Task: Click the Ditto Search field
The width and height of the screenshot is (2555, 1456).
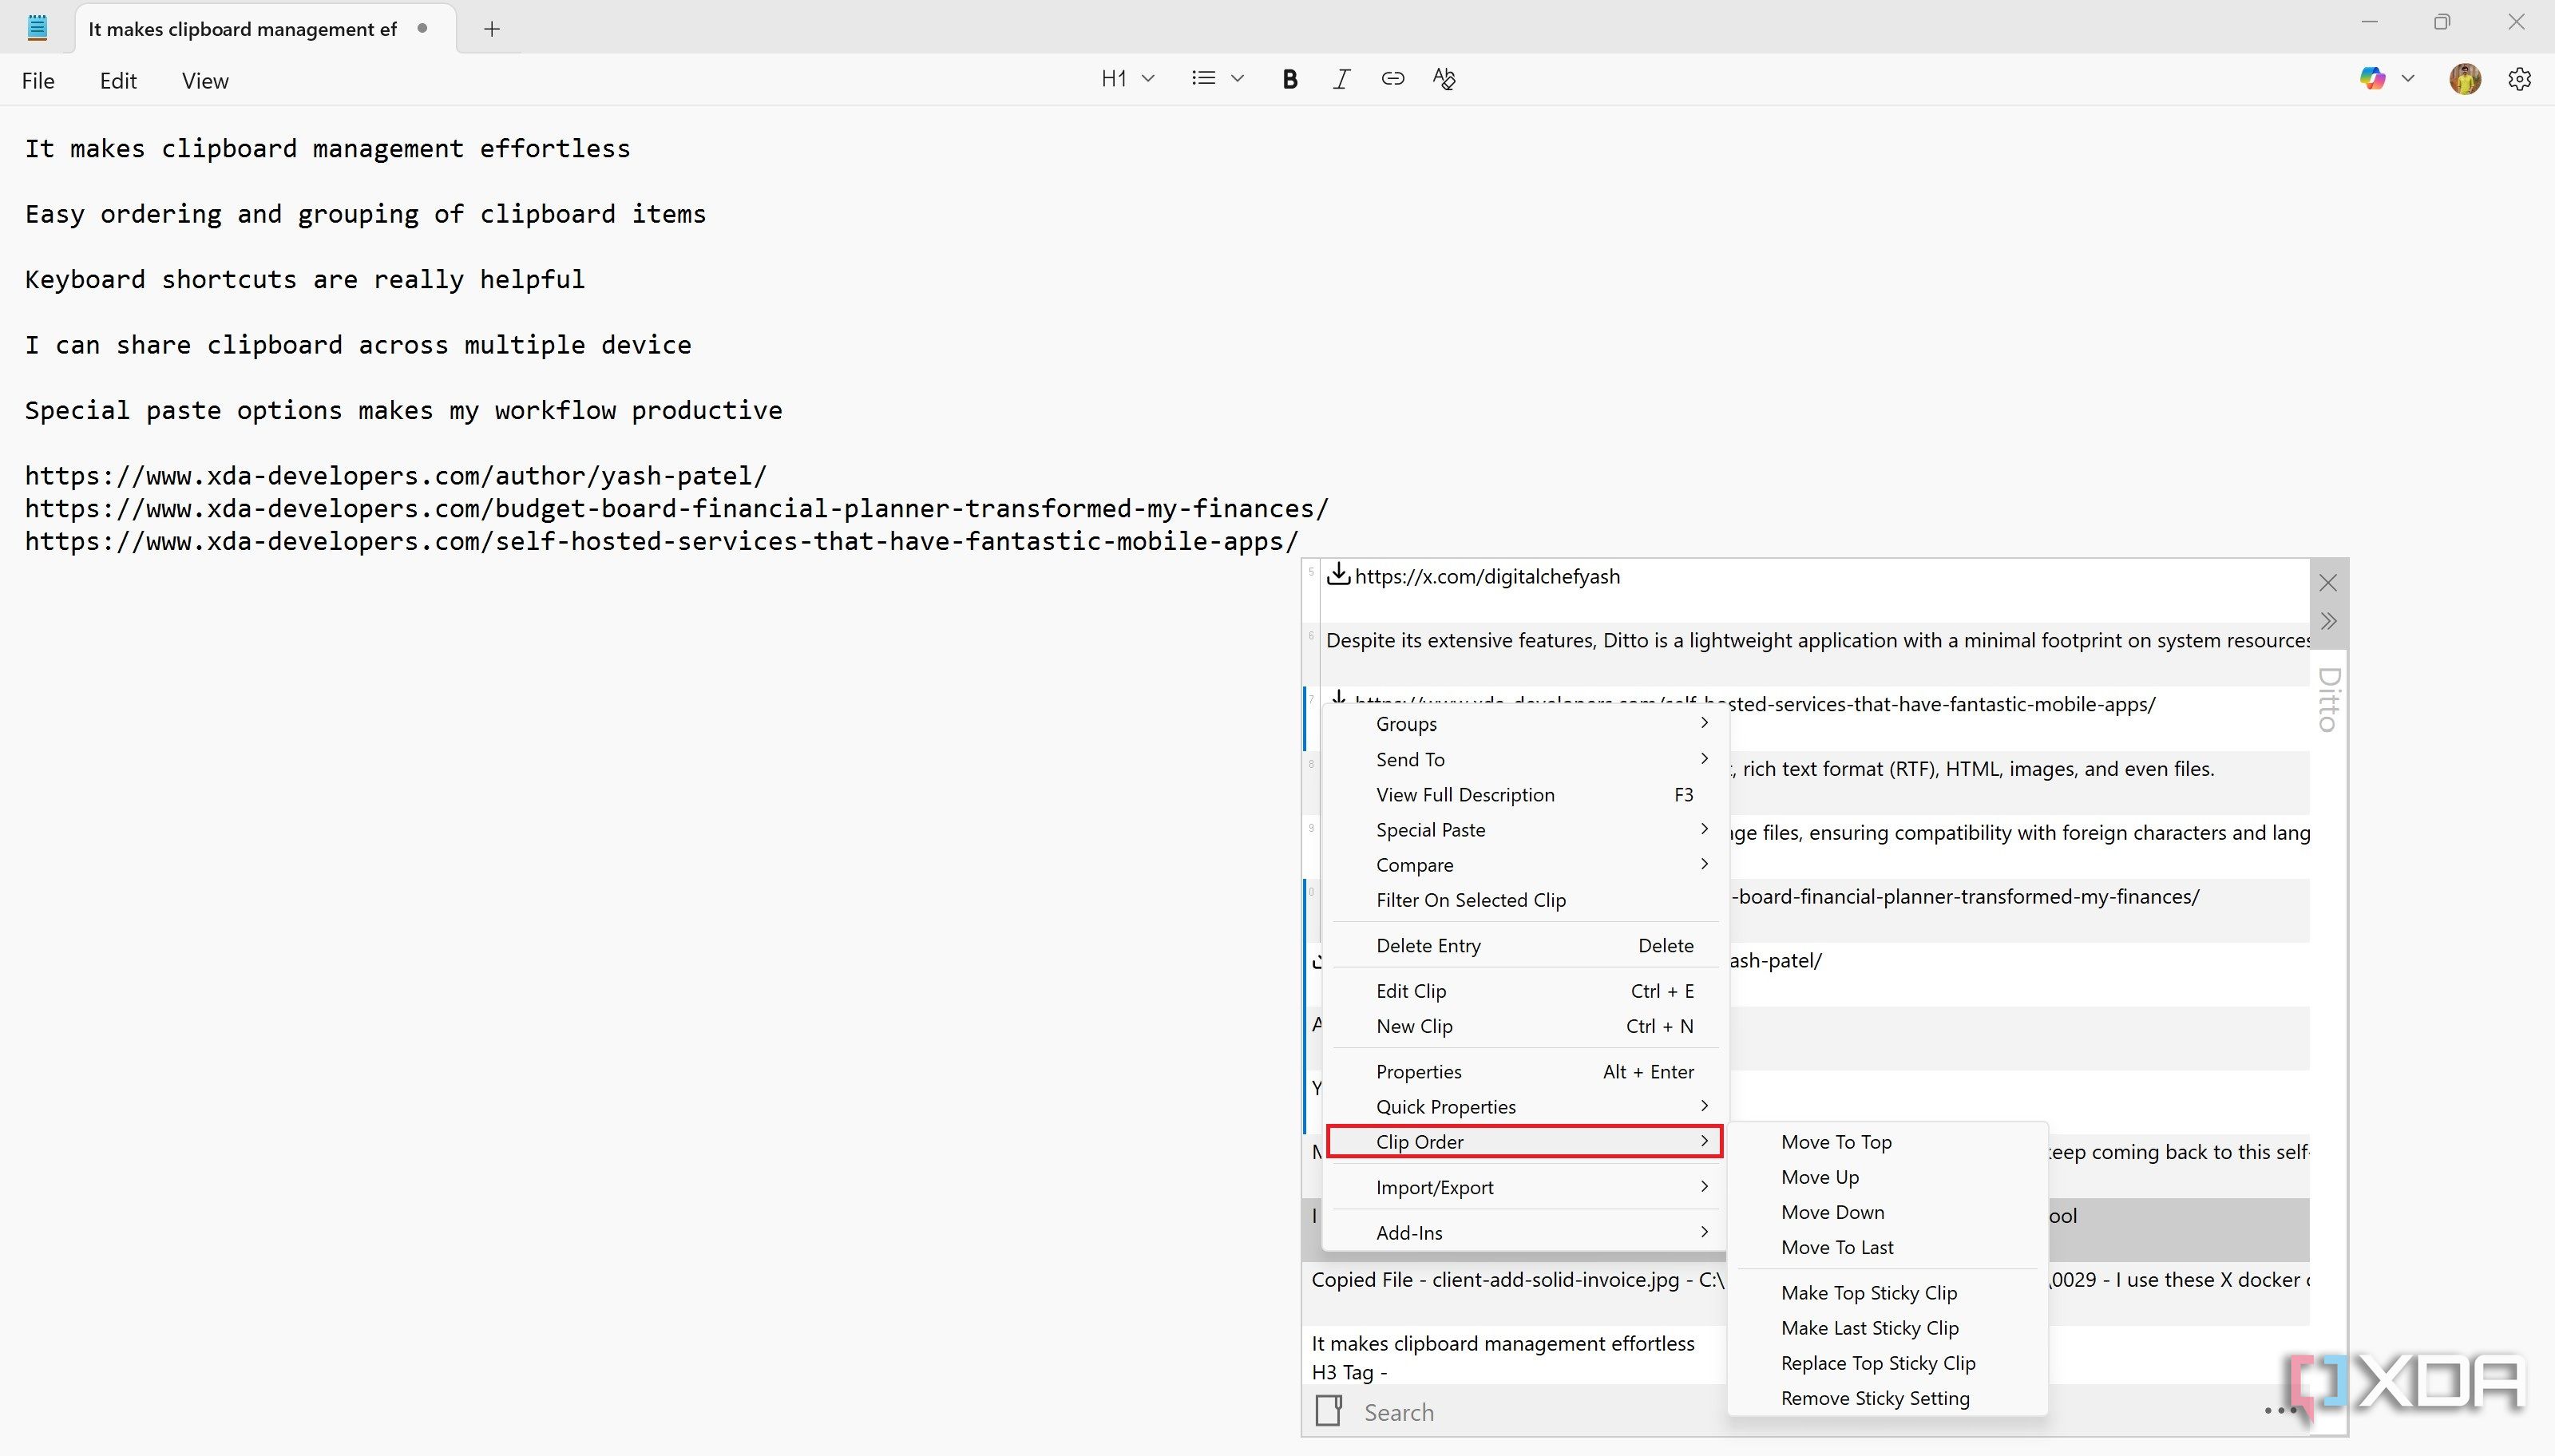Action: [1540, 1412]
